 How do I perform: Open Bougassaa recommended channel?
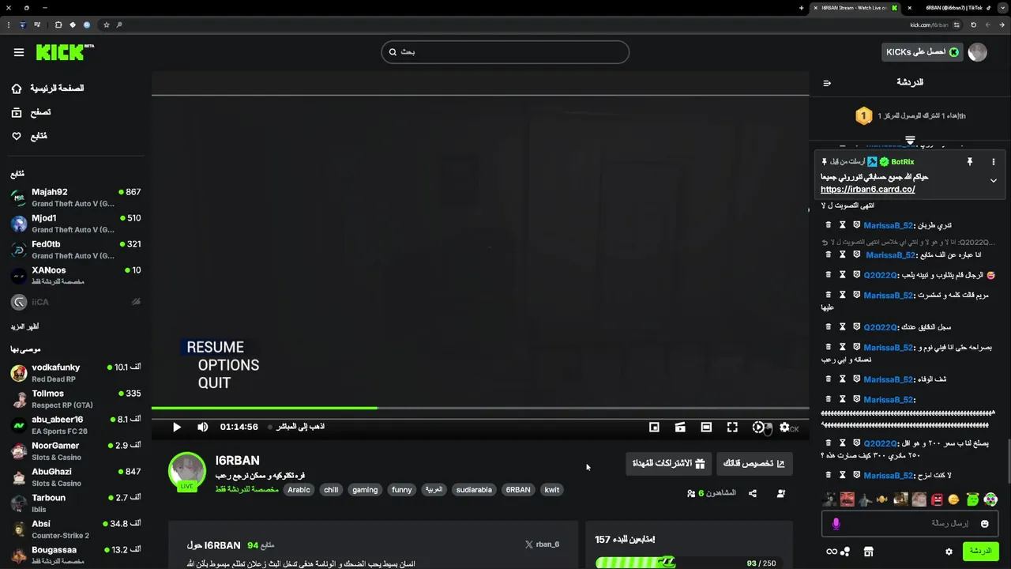76,555
